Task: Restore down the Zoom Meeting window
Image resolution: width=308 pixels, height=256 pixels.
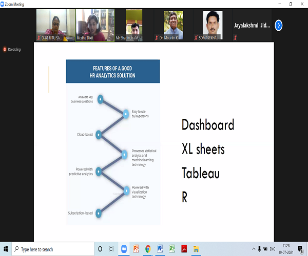Action: (291, 4)
